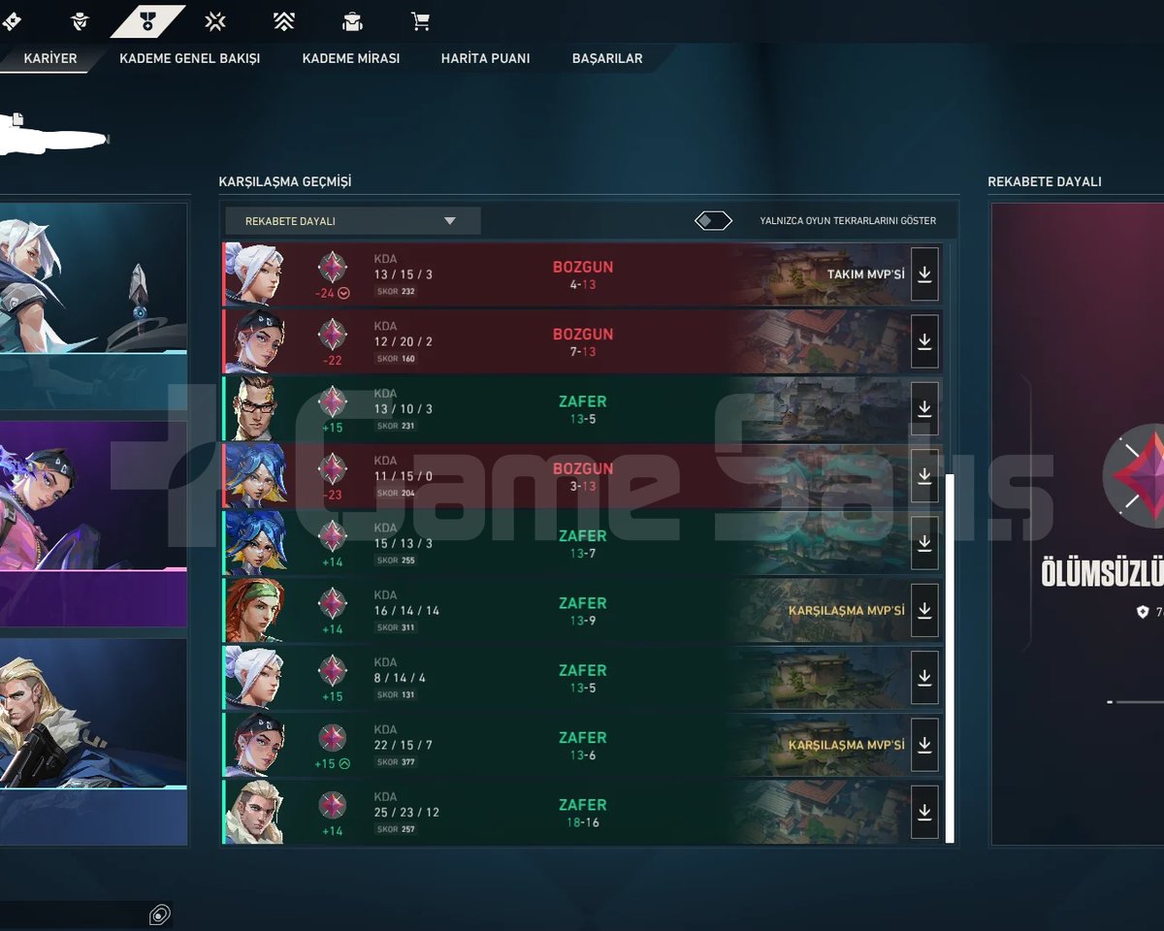Open the Battle Pass ticket icon
Image resolution: width=1164 pixels, height=931 pixels.
coord(12,20)
